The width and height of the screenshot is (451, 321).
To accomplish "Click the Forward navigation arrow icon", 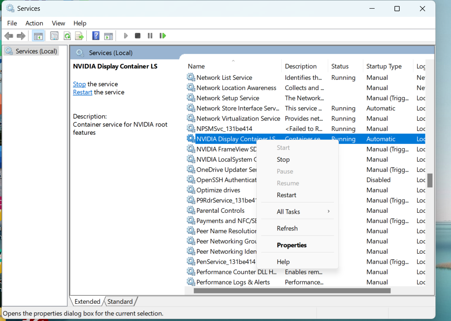I will 21,35.
